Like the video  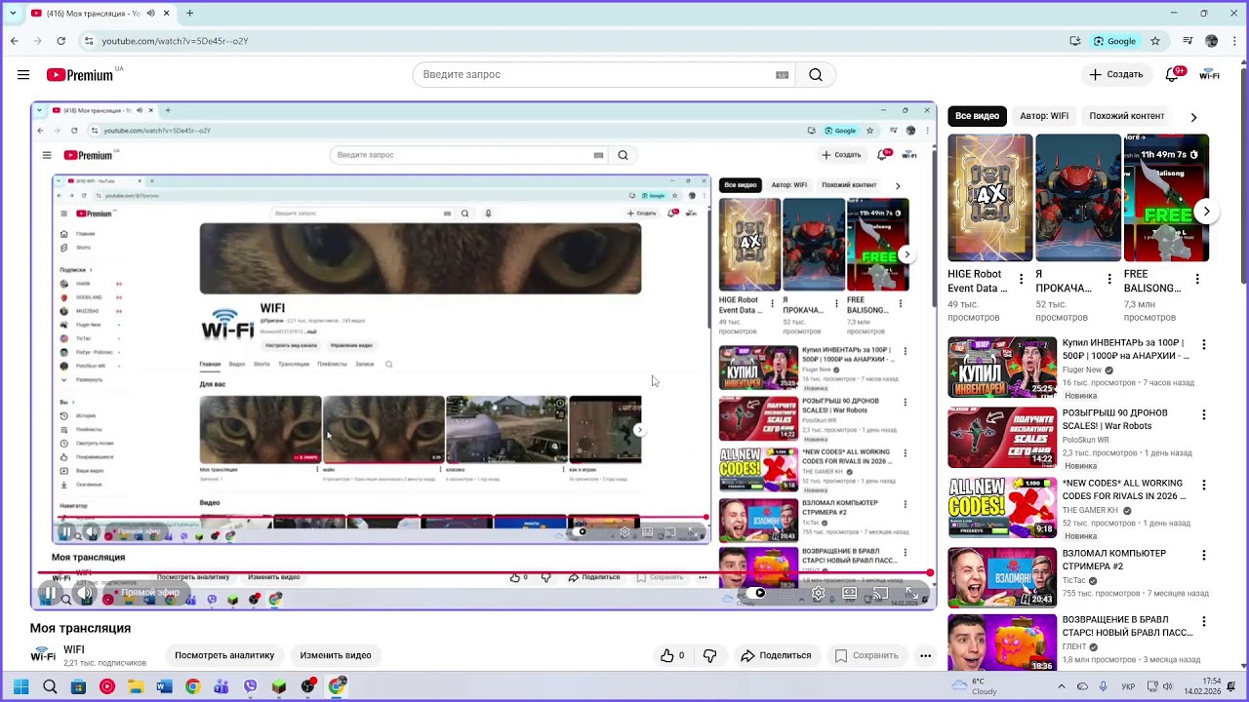coord(673,655)
